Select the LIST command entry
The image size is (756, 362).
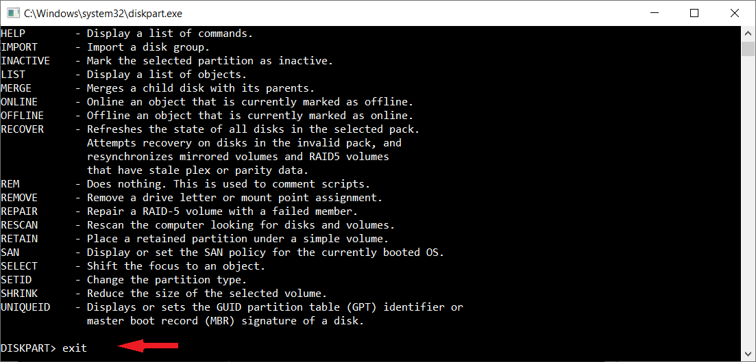pyautogui.click(x=13, y=75)
